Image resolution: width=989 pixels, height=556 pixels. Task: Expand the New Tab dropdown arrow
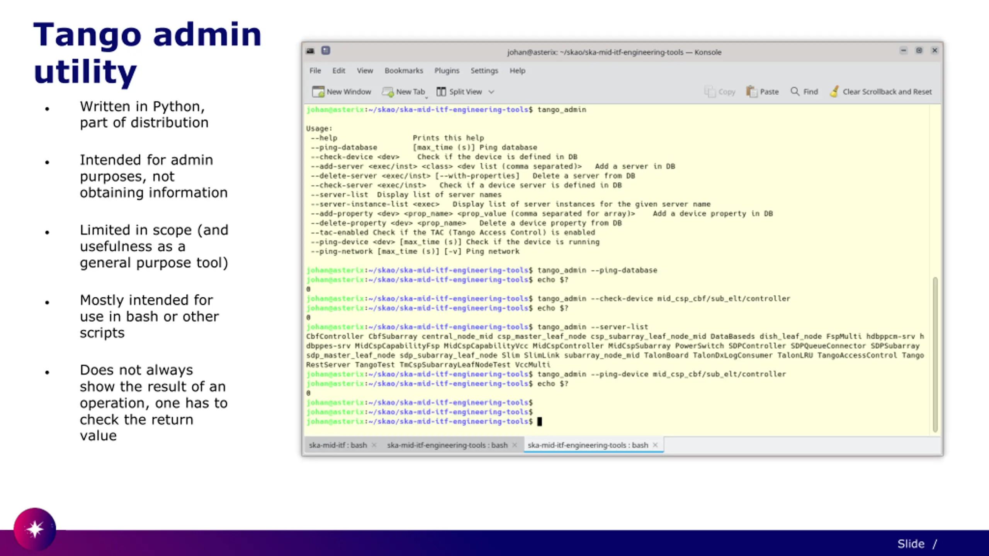click(427, 98)
